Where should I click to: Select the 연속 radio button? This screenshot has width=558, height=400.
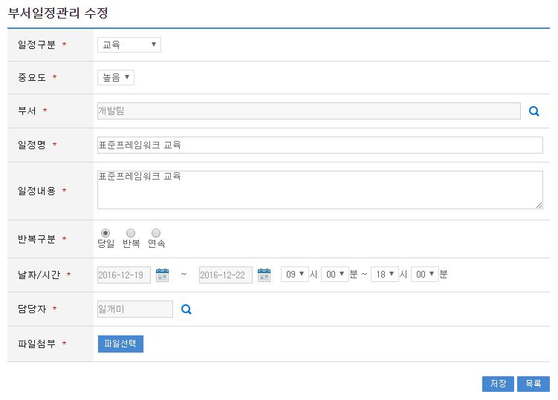point(156,233)
